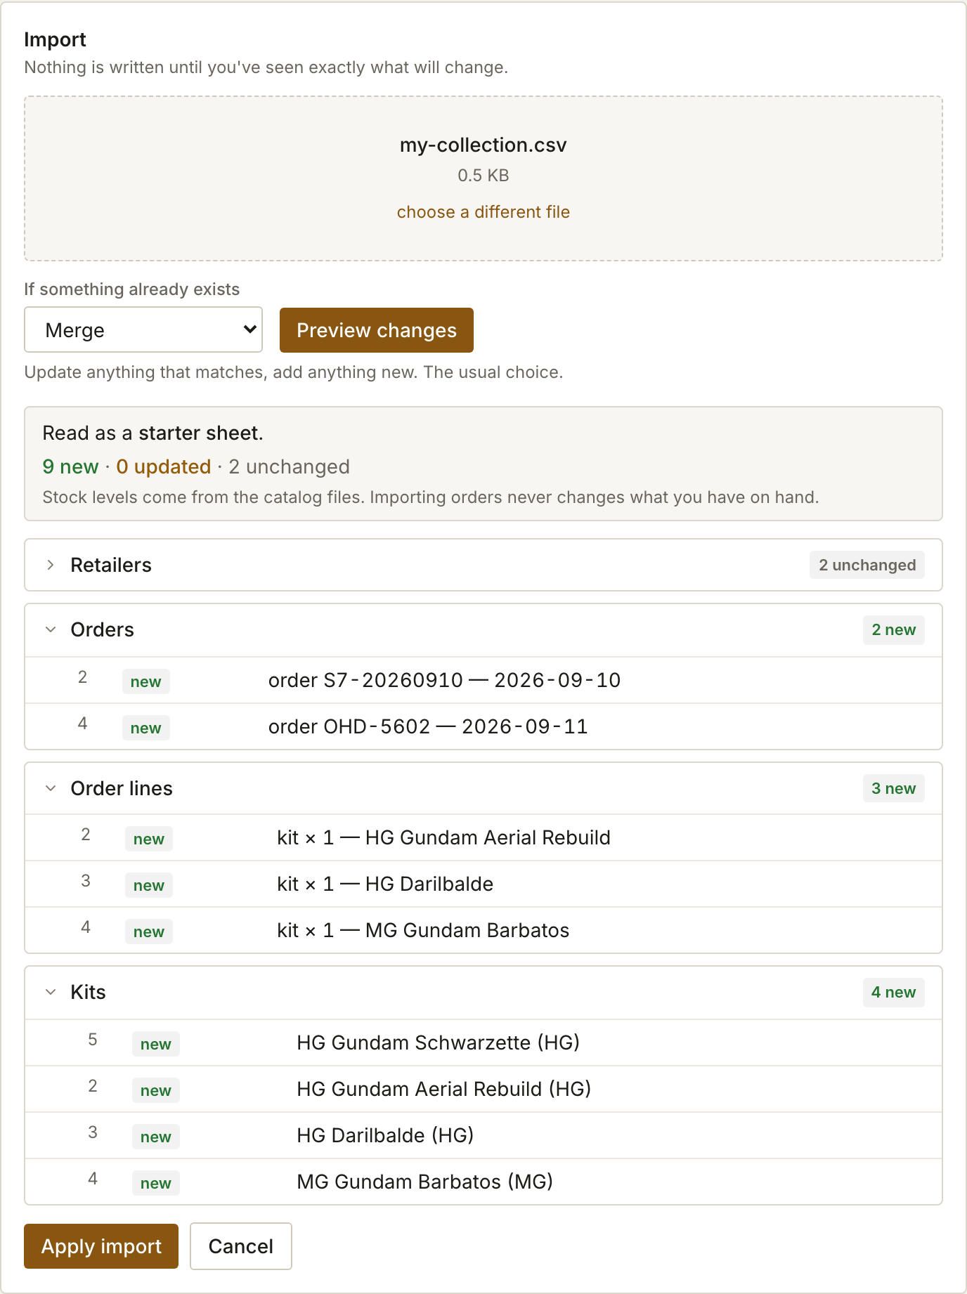Select order line kit × 1 — HG Darilbalde
The image size is (967, 1294).
[x=483, y=884]
